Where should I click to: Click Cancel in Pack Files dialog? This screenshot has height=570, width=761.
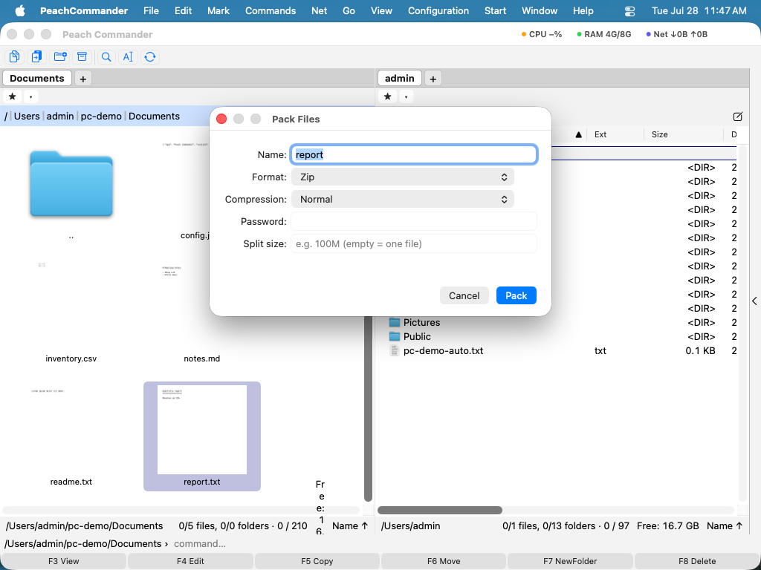(x=464, y=295)
